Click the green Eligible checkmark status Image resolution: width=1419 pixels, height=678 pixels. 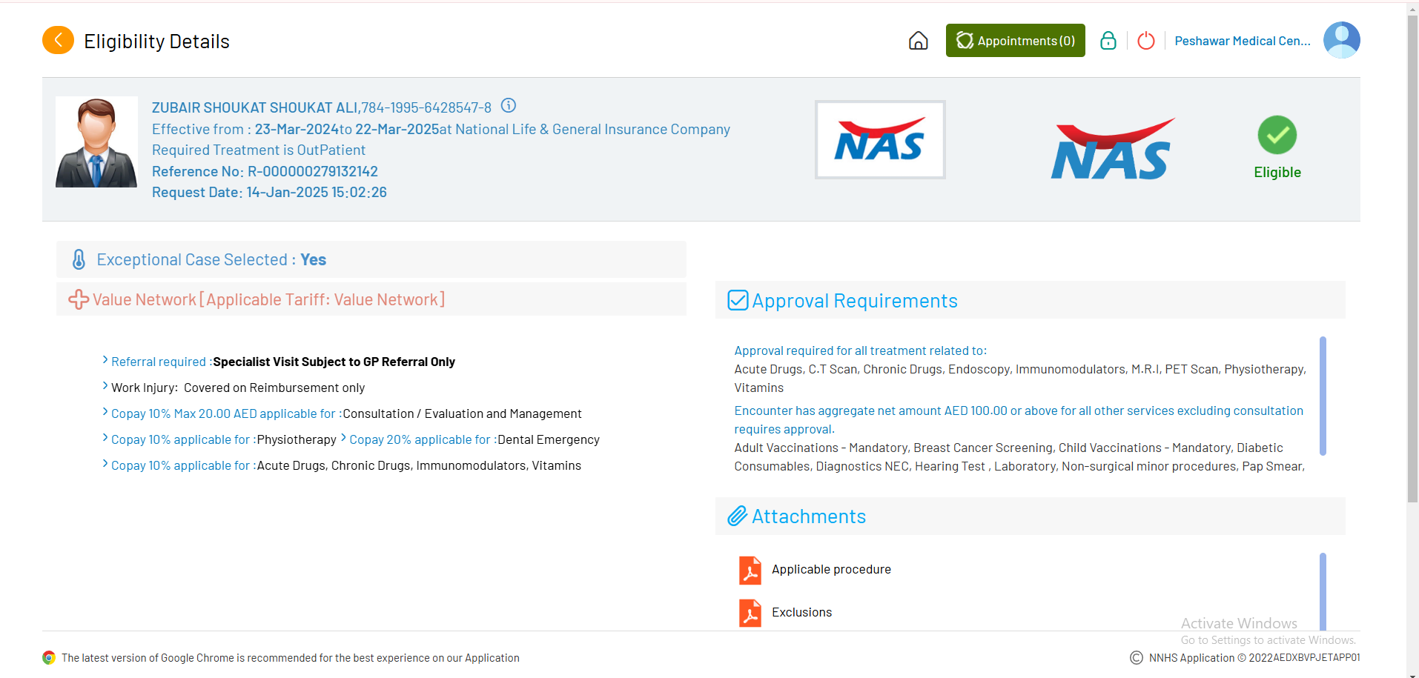pos(1277,136)
